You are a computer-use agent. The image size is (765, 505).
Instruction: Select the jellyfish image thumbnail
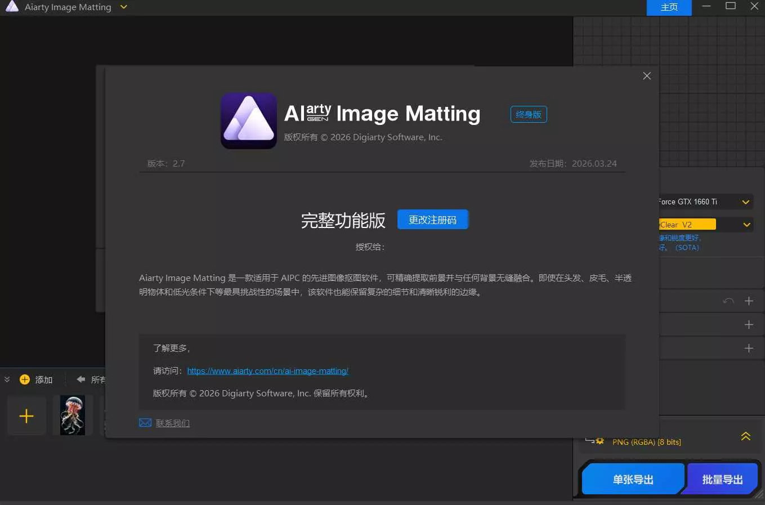click(x=72, y=415)
